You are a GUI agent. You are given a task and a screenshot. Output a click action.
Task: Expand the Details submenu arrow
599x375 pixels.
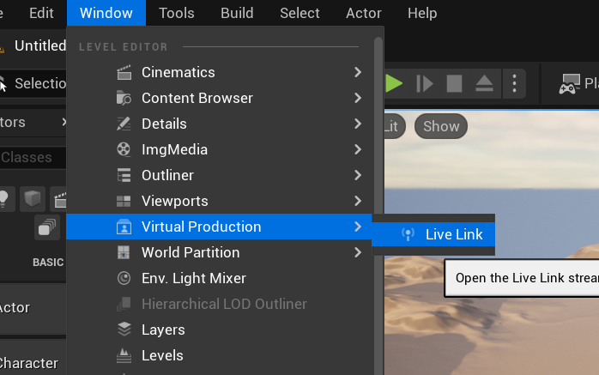click(x=358, y=124)
